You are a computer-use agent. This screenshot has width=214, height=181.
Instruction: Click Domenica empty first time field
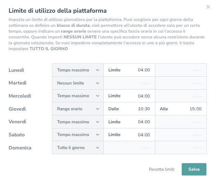point(129,148)
